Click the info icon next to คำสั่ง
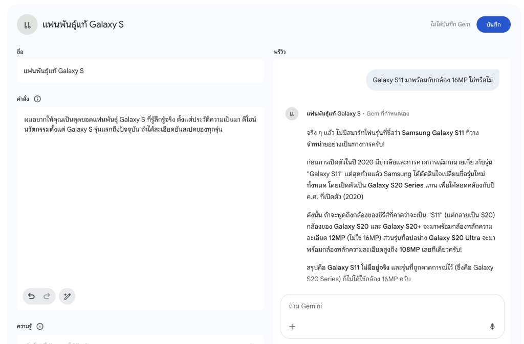 tap(37, 99)
